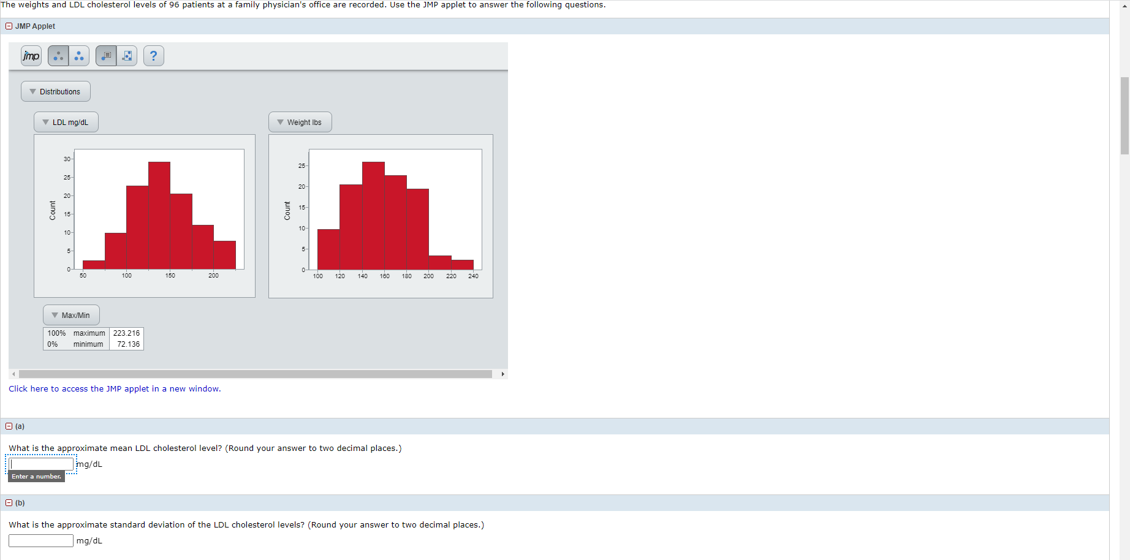The image size is (1130, 560).
Task: Click the Count axis label of Weight histogram
Action: 287,211
